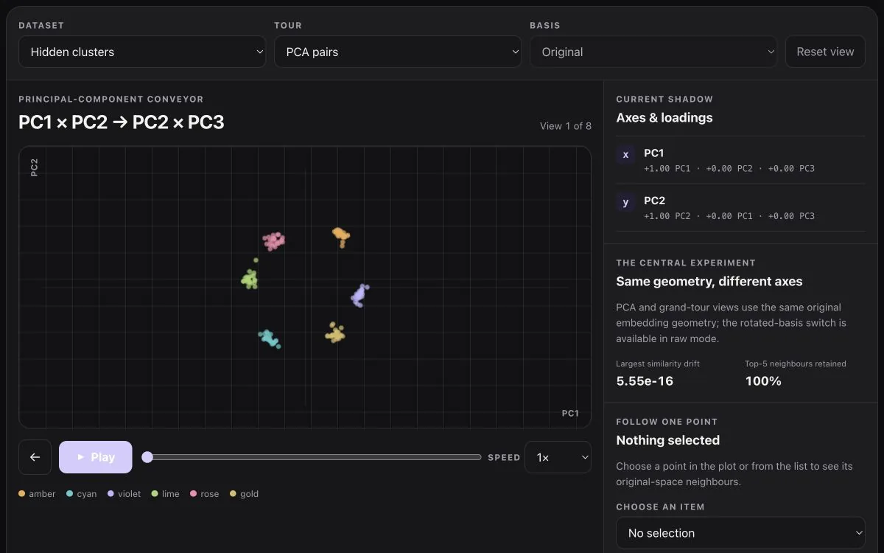Go back with the left arrow button
The width and height of the screenshot is (884, 553).
pos(35,457)
